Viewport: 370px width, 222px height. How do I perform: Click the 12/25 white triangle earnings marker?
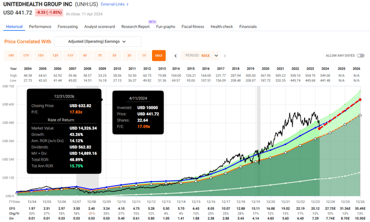pos(345,124)
